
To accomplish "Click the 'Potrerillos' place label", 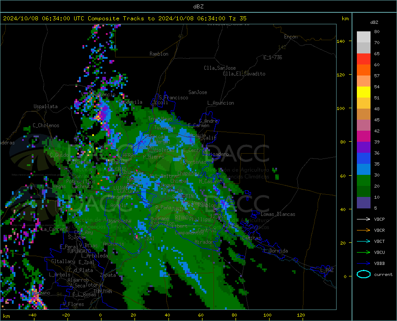I will point(81,181).
